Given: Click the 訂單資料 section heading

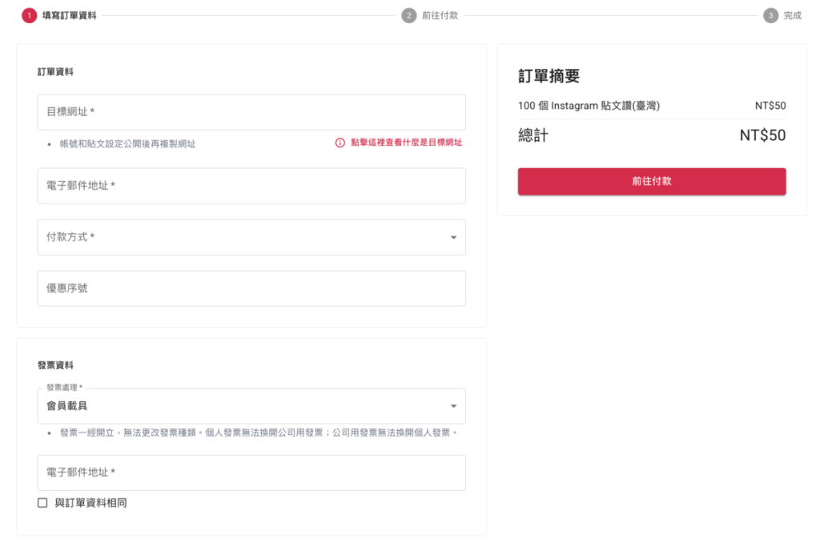Looking at the screenshot, I should click(55, 71).
